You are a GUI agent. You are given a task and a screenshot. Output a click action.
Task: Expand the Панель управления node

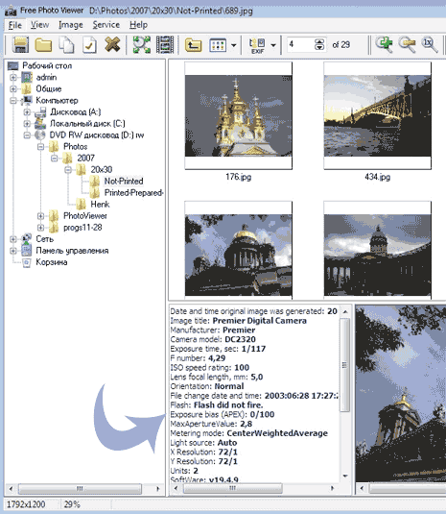pos(13,251)
